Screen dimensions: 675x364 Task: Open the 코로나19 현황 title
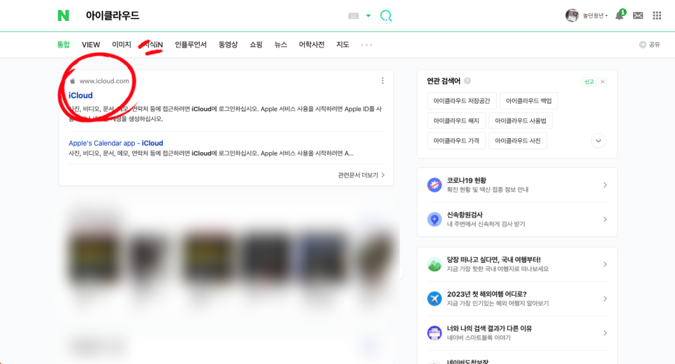click(467, 181)
